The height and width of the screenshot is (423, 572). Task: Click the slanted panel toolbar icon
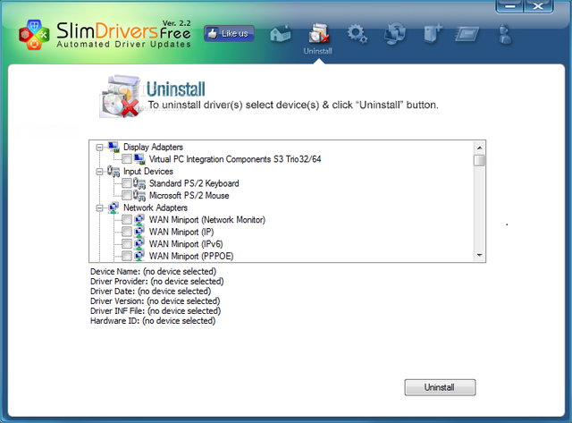point(467,35)
